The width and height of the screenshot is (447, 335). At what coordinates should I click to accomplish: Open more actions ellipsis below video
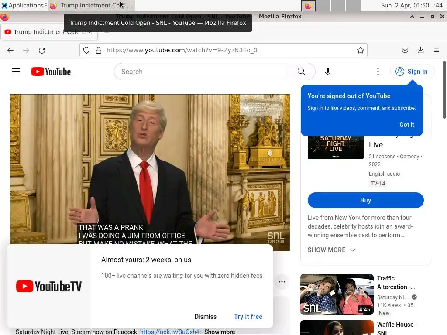pos(282,282)
